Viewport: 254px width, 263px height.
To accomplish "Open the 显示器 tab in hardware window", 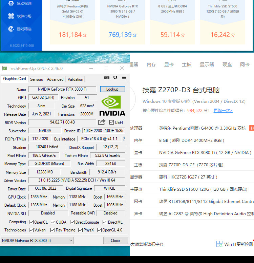I will tap(207, 64).
